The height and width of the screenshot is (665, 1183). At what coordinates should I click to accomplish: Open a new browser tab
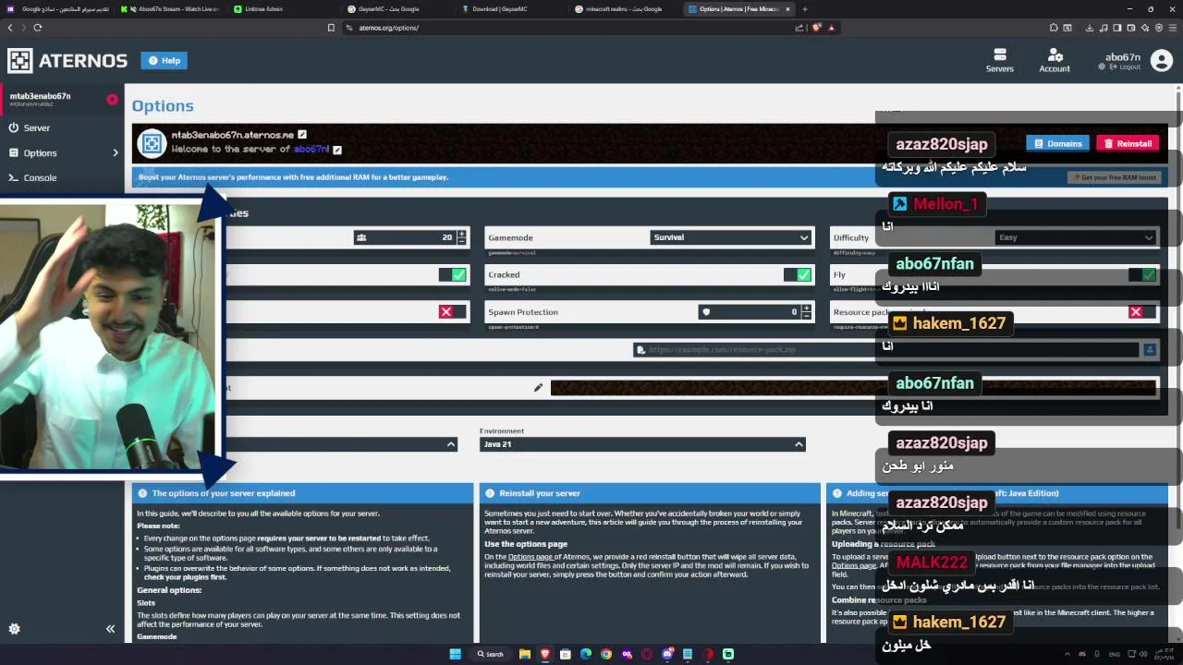tap(805, 9)
